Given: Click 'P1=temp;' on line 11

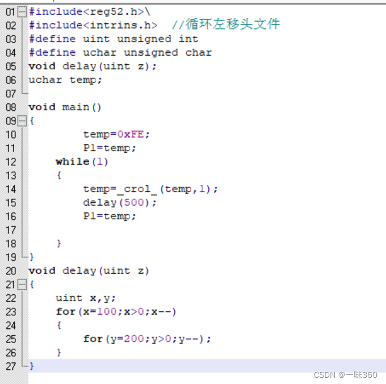Looking at the screenshot, I should [110, 148].
